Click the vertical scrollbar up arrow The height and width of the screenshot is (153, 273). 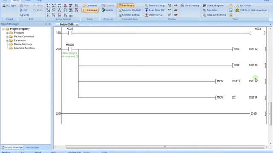click(270, 29)
